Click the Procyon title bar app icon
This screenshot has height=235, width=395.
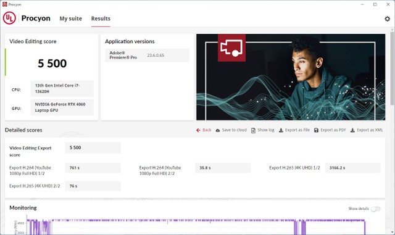click(4, 4)
